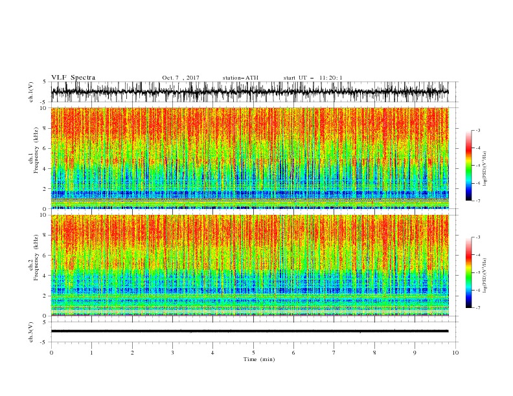
Task: Click the "-4" tick on ch.2 colorbar
Action: 478,255
